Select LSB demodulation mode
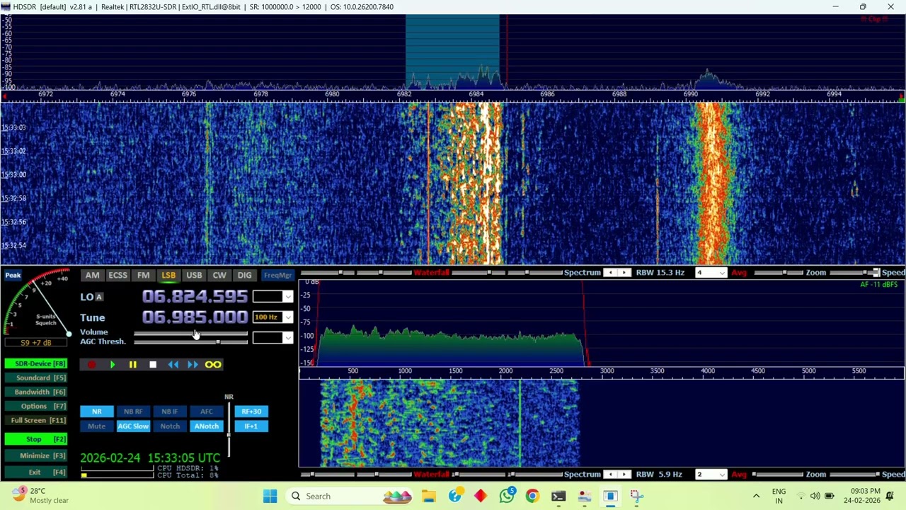906x510 pixels. [168, 276]
